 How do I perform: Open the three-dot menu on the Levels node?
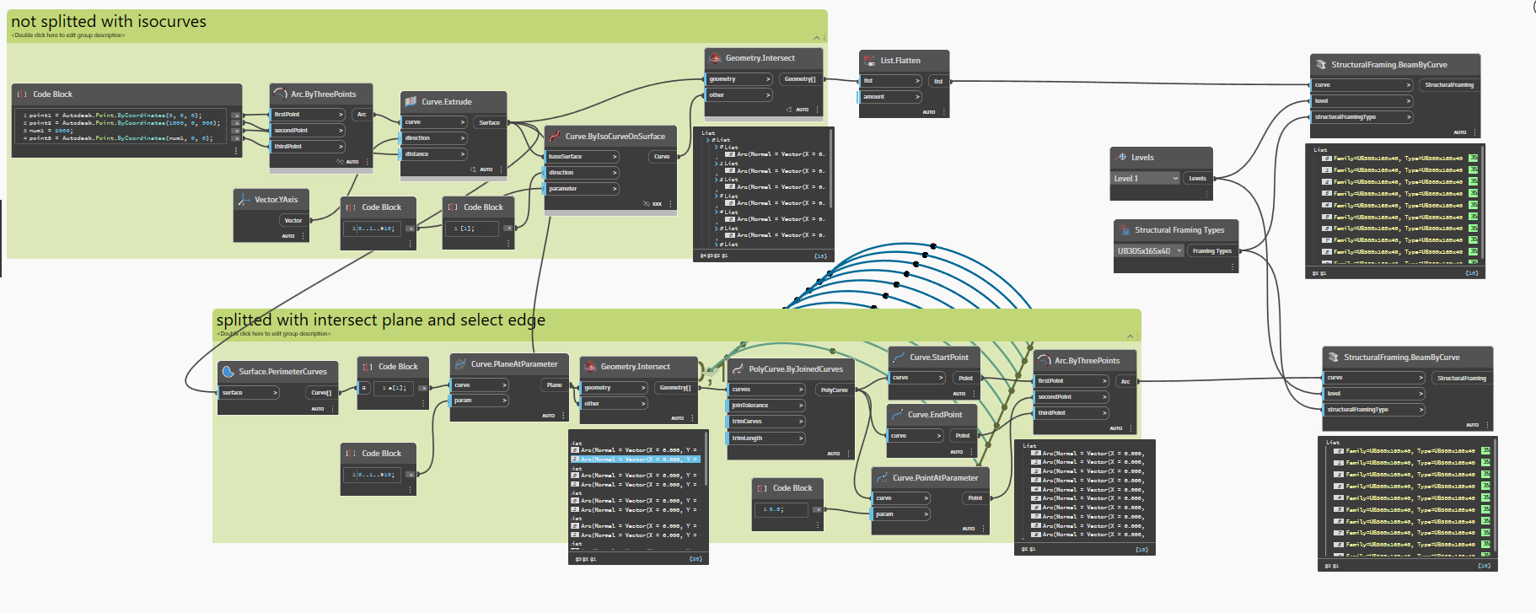1207,194
